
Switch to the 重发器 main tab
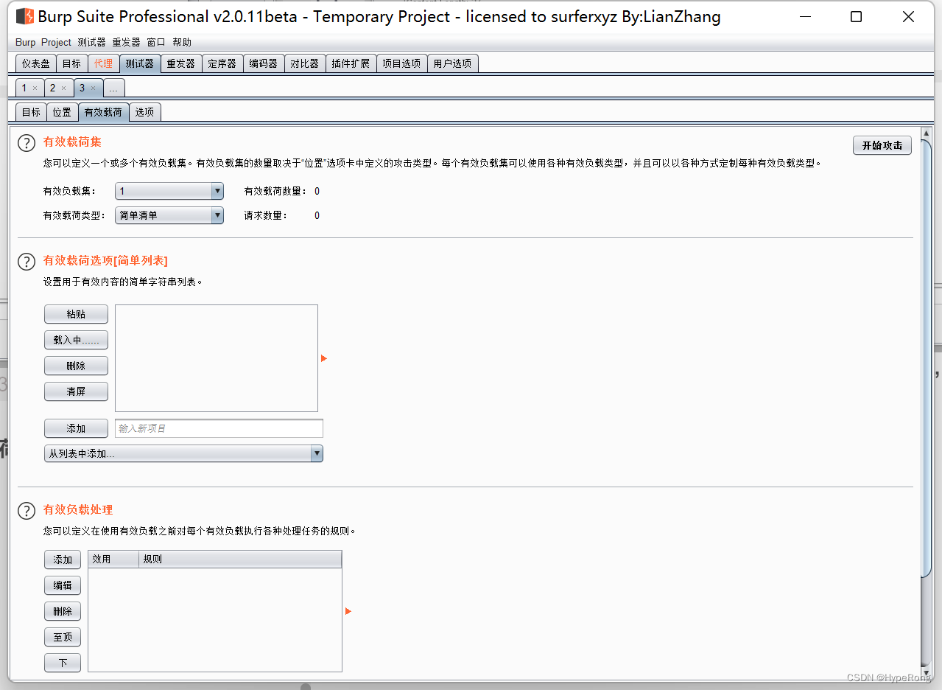180,63
